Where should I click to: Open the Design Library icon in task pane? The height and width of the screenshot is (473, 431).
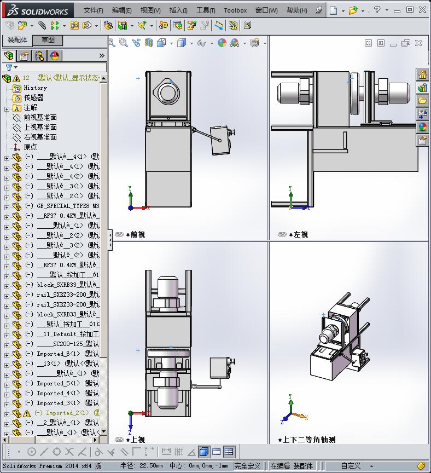pyautogui.click(x=422, y=88)
